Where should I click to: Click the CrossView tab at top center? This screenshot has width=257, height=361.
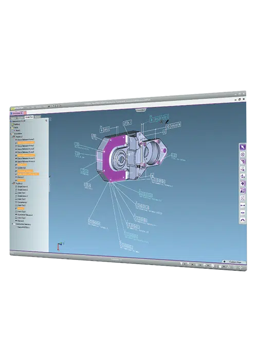coord(141,110)
